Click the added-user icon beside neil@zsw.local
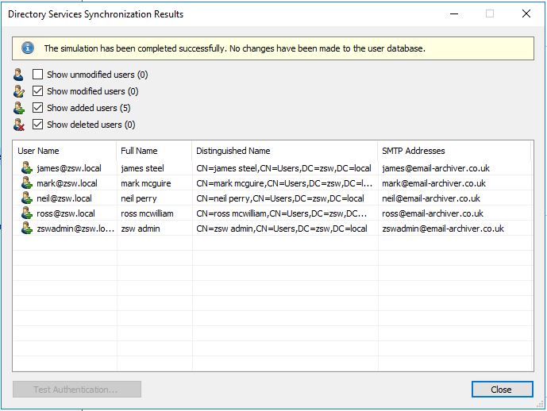547x411 pixels. pyautogui.click(x=26, y=198)
